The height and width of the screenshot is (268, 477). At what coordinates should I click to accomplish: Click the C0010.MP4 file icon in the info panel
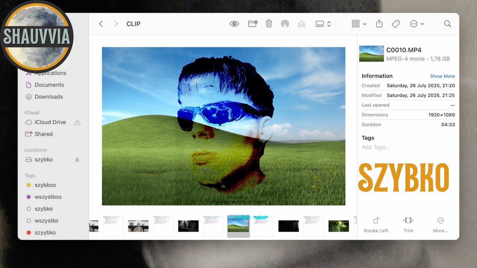(x=372, y=54)
